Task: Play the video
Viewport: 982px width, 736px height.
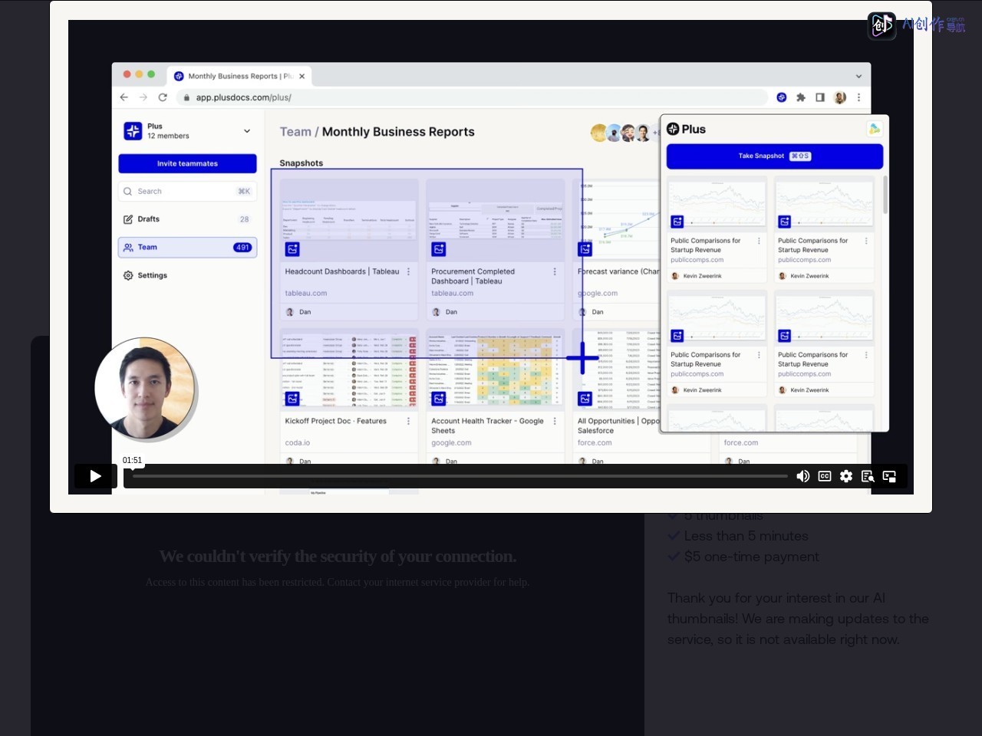Action: 95,476
